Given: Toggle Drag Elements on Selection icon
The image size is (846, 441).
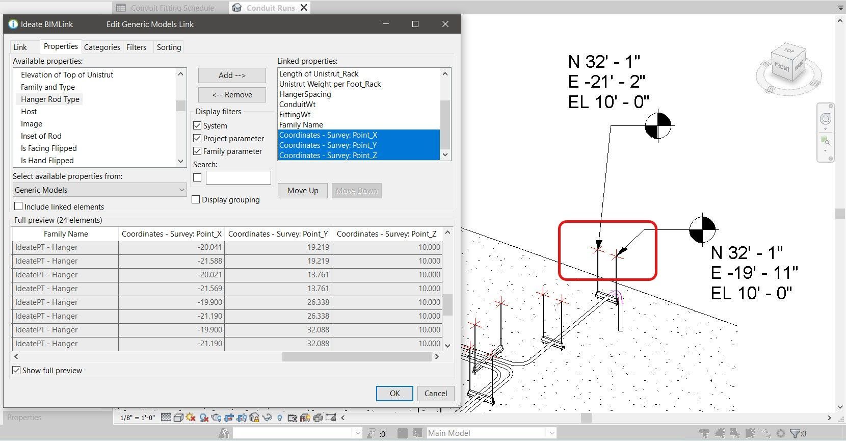Looking at the screenshot, I should [x=765, y=433].
